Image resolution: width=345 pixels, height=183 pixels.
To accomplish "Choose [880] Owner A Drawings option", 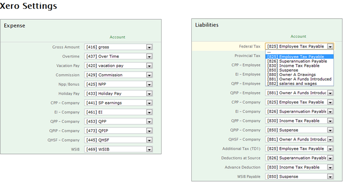I will (299, 75).
